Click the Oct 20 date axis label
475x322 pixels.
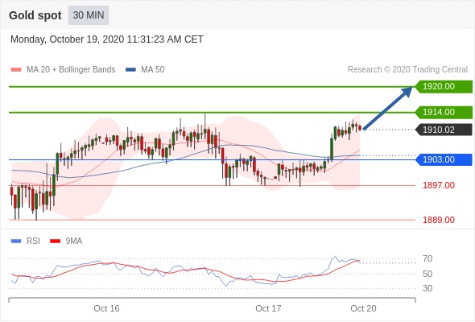point(363,308)
